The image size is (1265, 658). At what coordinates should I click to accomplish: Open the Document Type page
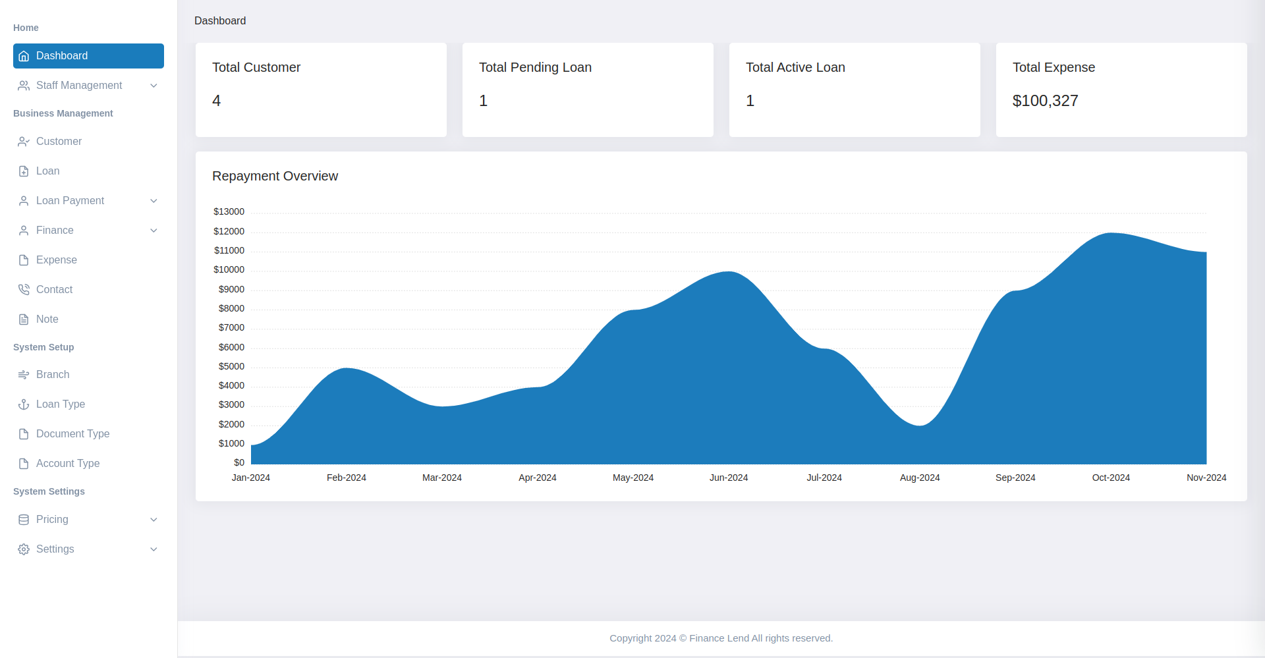click(72, 434)
